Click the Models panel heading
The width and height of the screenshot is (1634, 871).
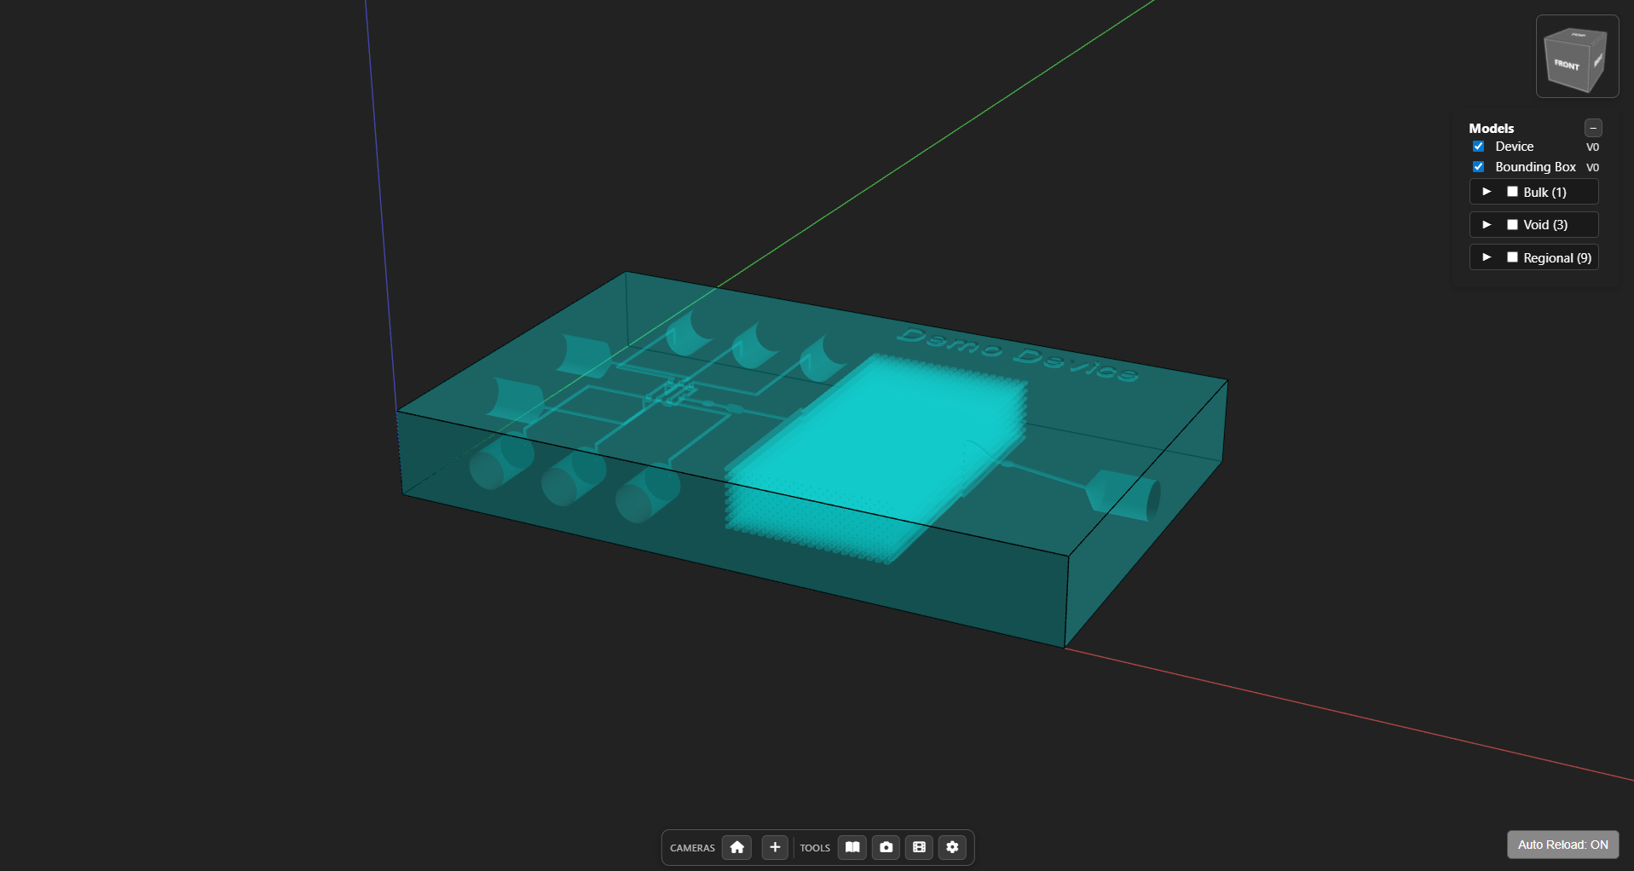click(x=1491, y=128)
